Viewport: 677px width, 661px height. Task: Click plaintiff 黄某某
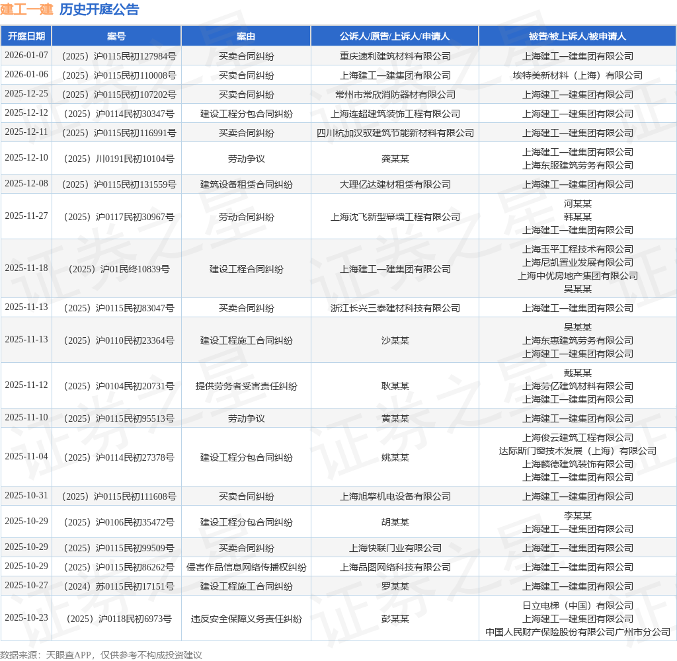click(395, 418)
